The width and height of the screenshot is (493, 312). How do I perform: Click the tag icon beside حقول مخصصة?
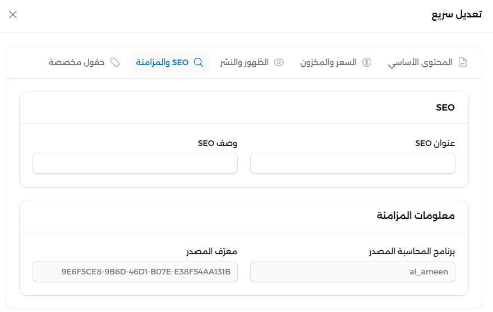(115, 63)
